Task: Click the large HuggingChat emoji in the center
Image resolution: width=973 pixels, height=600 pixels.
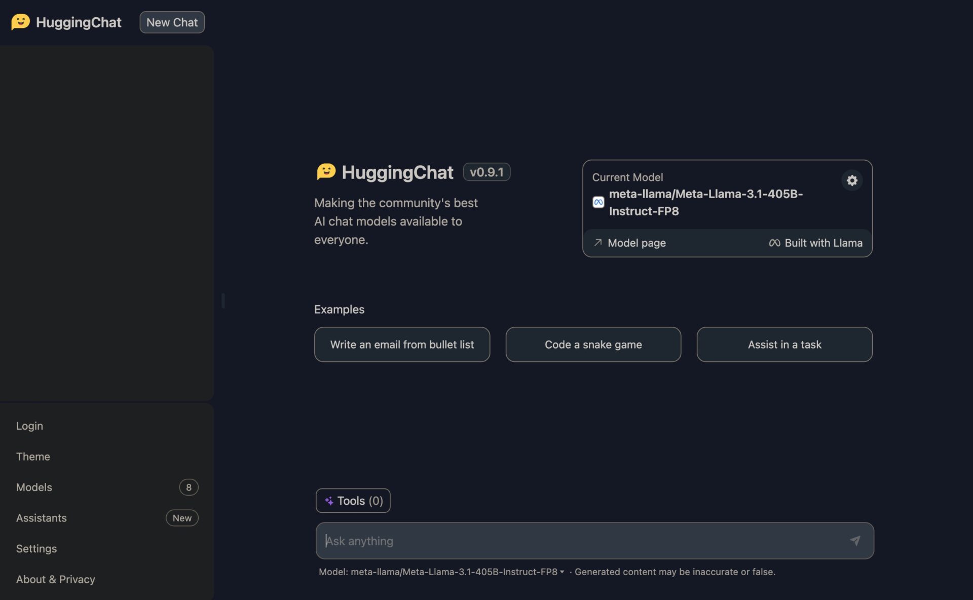Action: [x=326, y=172]
